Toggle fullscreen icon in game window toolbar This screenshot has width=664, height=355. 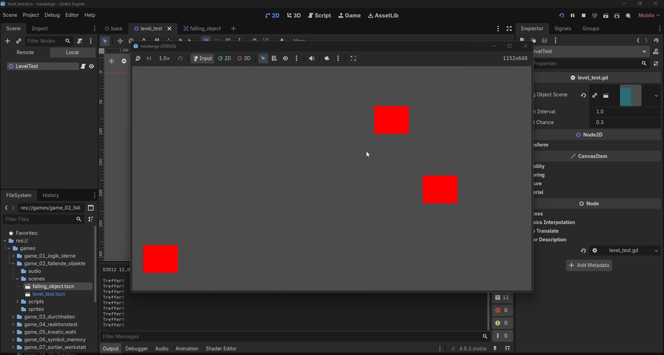tap(353, 58)
